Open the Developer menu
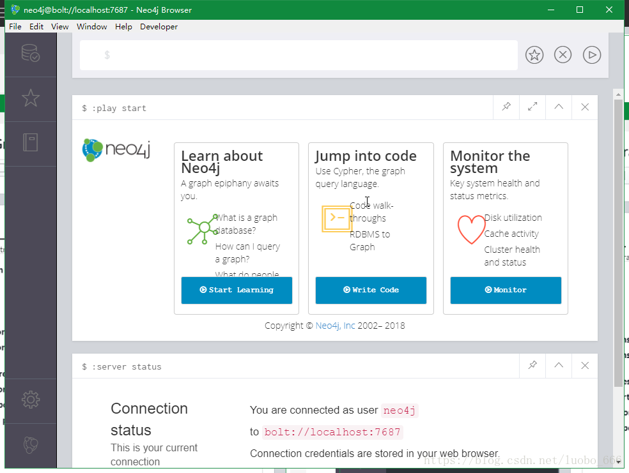The image size is (629, 473). pos(159,26)
